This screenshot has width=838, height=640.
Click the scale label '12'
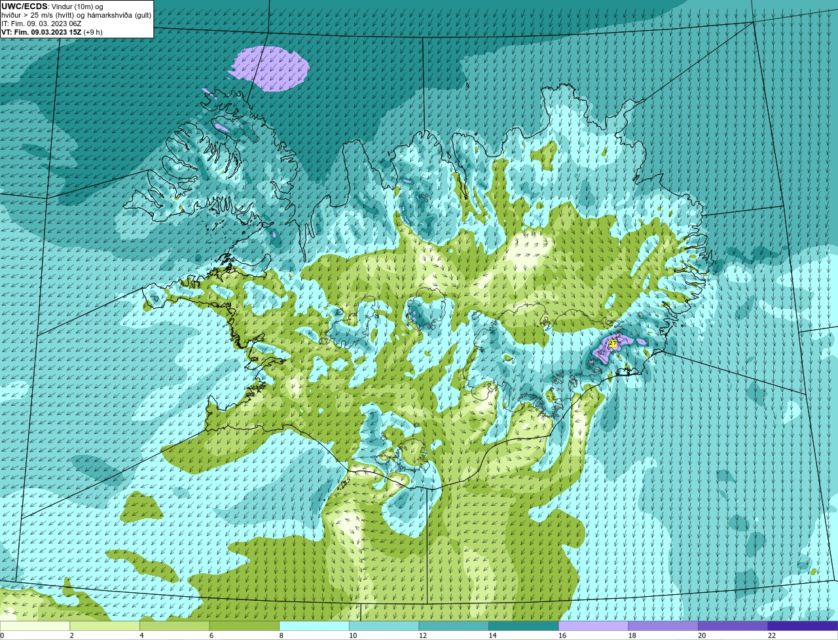point(423,635)
